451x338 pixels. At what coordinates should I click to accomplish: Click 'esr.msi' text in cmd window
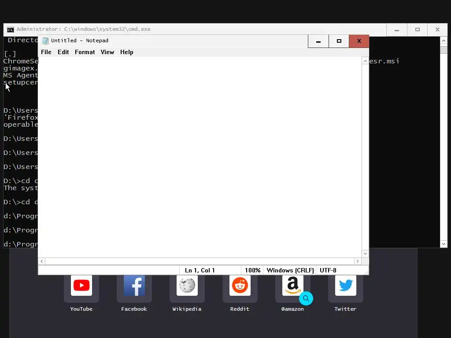tap(384, 61)
